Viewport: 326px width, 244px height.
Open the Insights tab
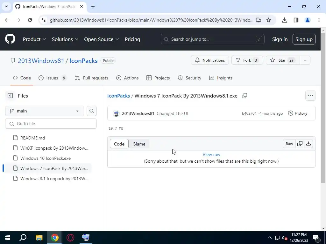click(221, 78)
